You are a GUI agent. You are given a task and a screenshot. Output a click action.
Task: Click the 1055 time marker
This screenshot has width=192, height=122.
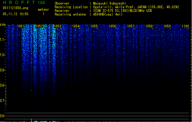click(x=94, y=26)
